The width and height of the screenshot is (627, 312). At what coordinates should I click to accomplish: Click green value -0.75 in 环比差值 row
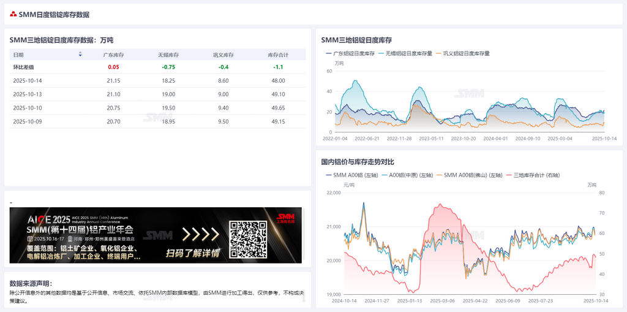click(x=168, y=67)
